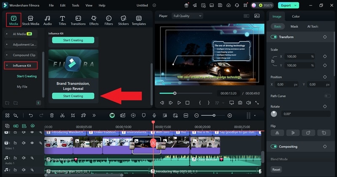
Task: Click the player progress slider handle
Action: pos(175,93)
